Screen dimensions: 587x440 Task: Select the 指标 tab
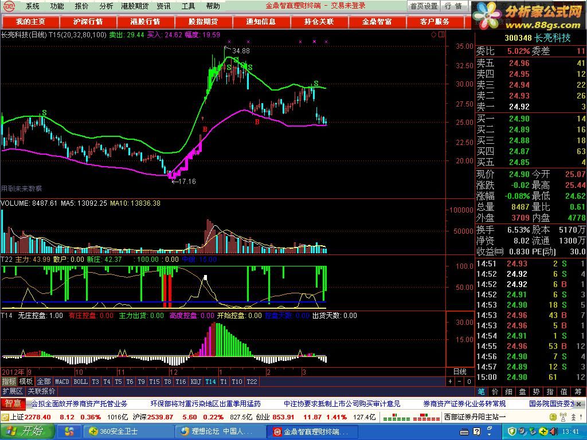(9, 382)
